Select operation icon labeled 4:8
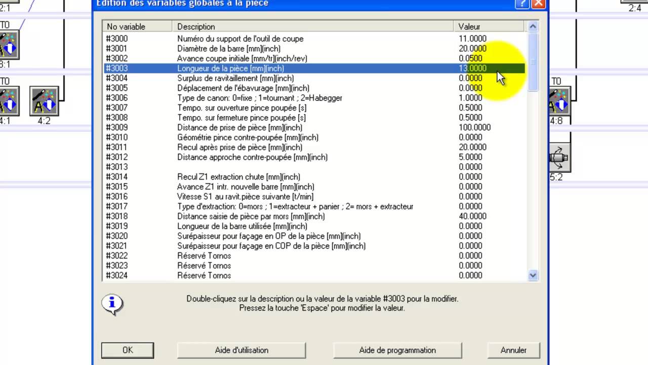The width and height of the screenshot is (648, 365). click(x=559, y=101)
